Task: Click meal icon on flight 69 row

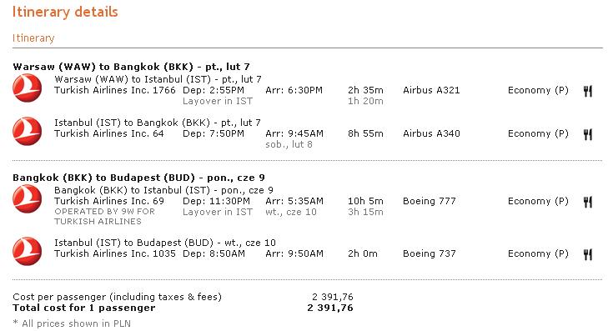Action: click(587, 202)
